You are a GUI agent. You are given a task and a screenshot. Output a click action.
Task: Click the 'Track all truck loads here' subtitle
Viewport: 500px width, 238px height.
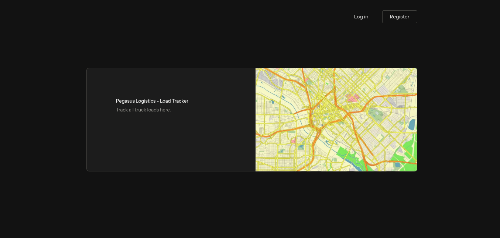143,110
